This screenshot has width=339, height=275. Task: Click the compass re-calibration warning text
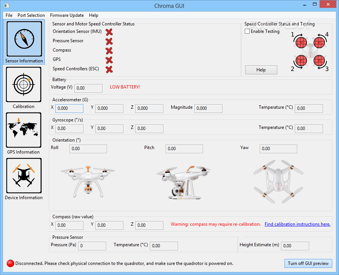216,224
